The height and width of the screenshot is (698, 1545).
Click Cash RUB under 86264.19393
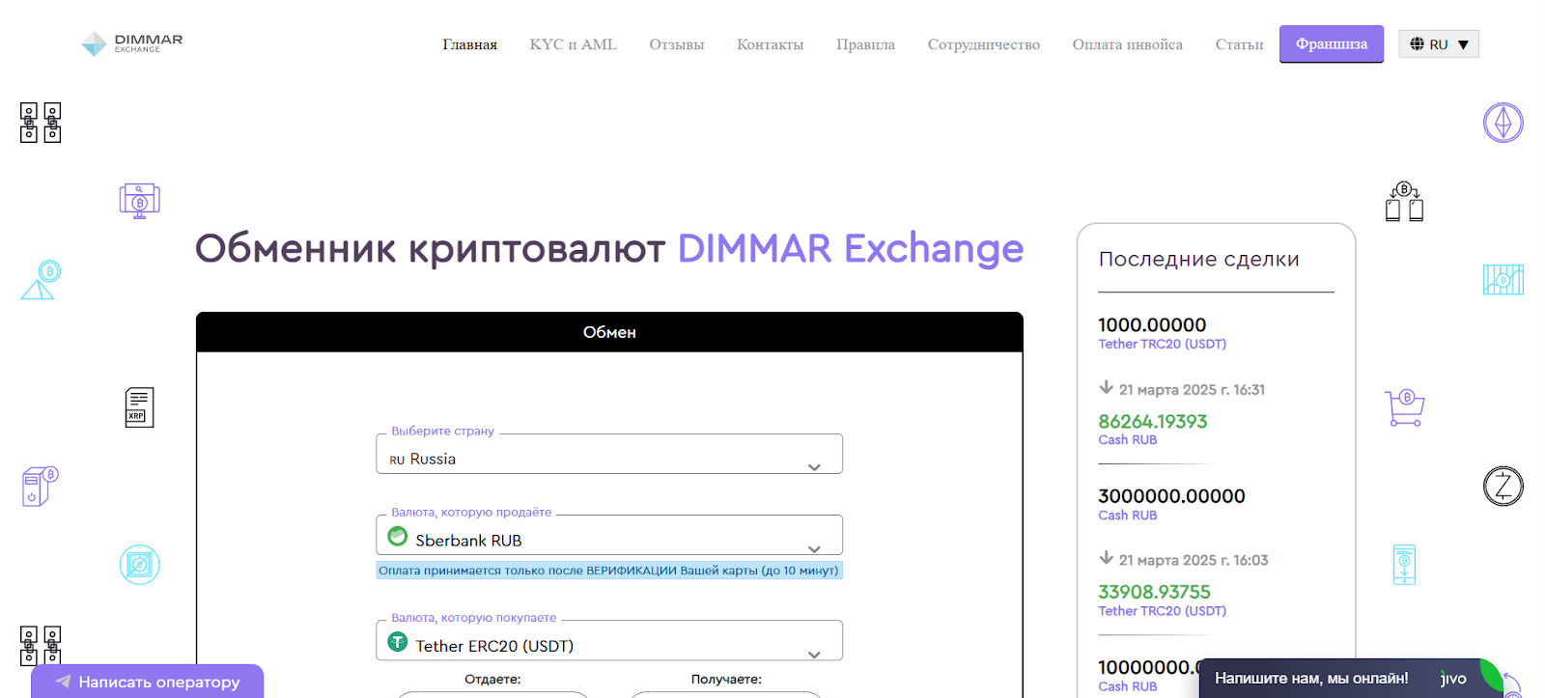click(1127, 439)
